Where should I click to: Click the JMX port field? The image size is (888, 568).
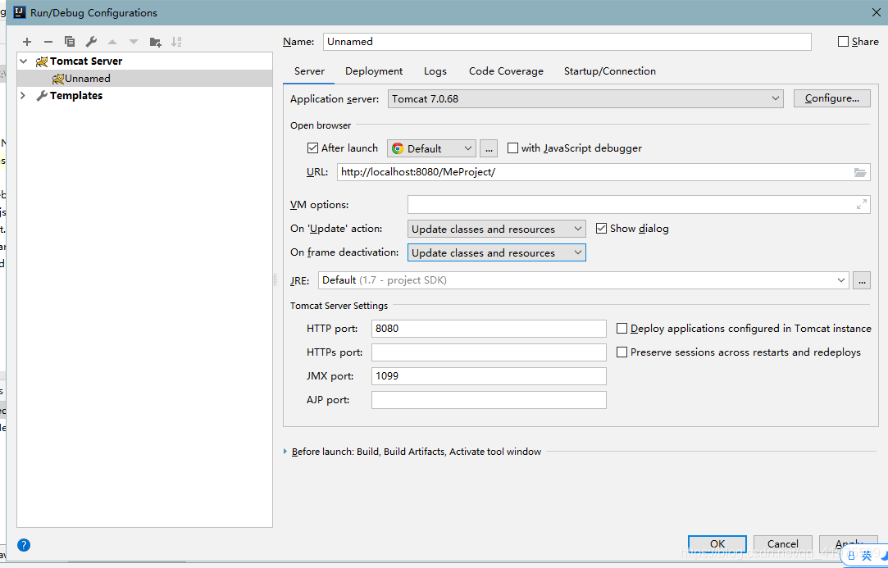tap(489, 376)
